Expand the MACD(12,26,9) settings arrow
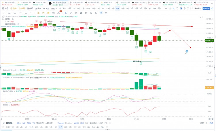Viewport: 216px width, 131px height. coord(18,70)
